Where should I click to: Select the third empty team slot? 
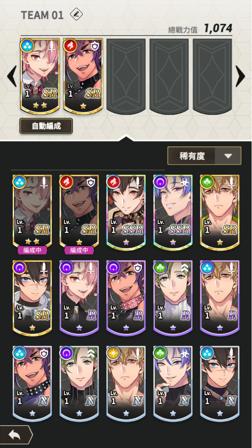[126, 77]
